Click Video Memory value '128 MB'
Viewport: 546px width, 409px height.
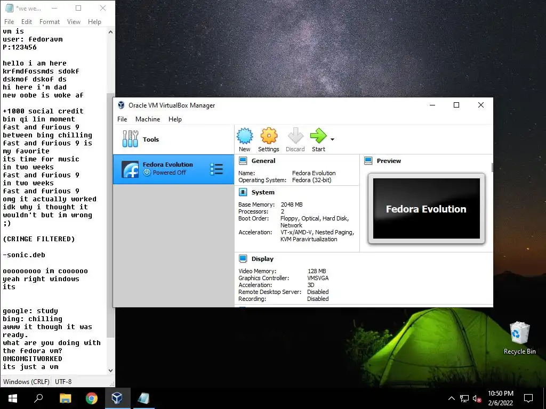click(317, 271)
